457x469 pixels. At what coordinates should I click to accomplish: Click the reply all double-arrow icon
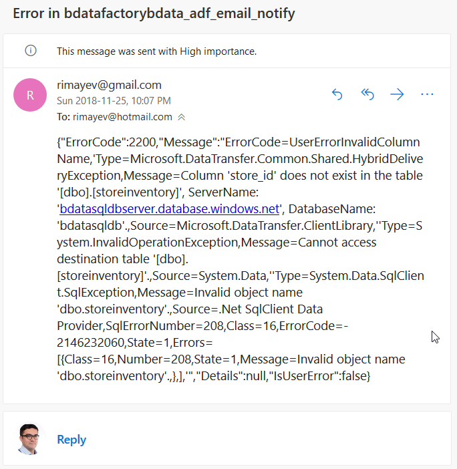367,95
